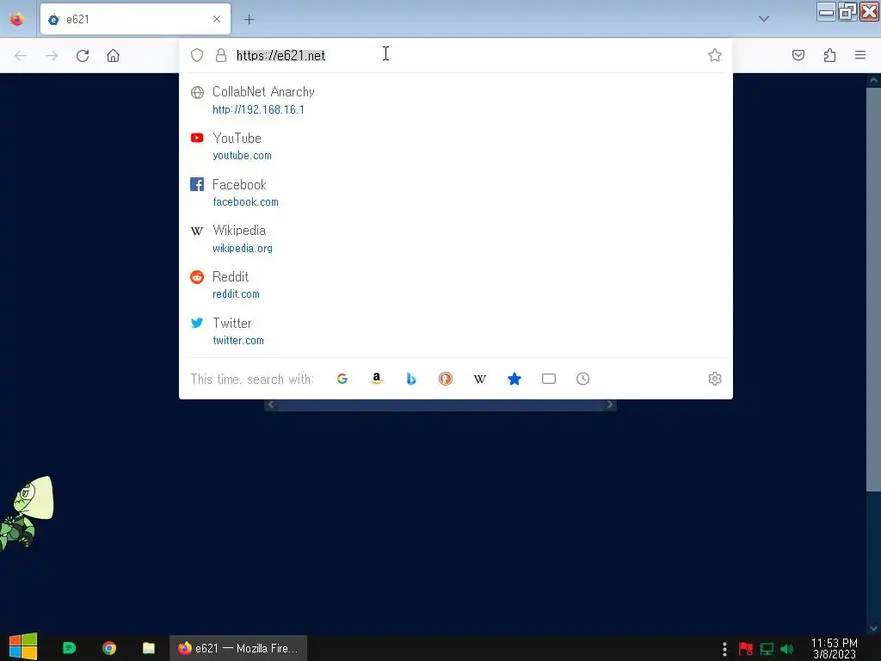Go to the Firefox home page icon
The image size is (881, 661).
(x=113, y=56)
